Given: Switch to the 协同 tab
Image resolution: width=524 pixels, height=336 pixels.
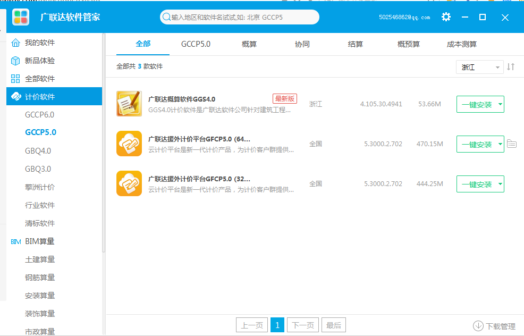Looking at the screenshot, I should point(302,44).
